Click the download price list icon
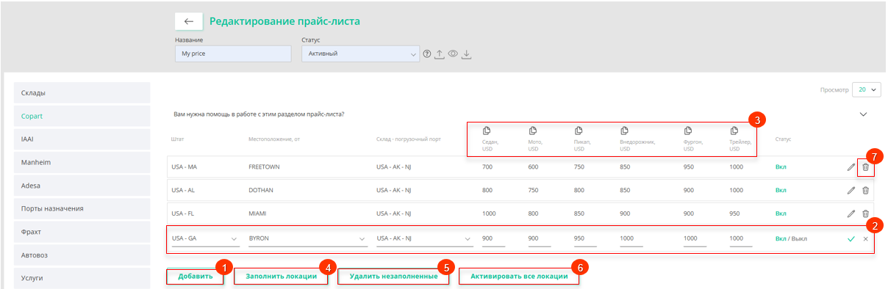Viewport: 888px width, 289px height. [466, 54]
